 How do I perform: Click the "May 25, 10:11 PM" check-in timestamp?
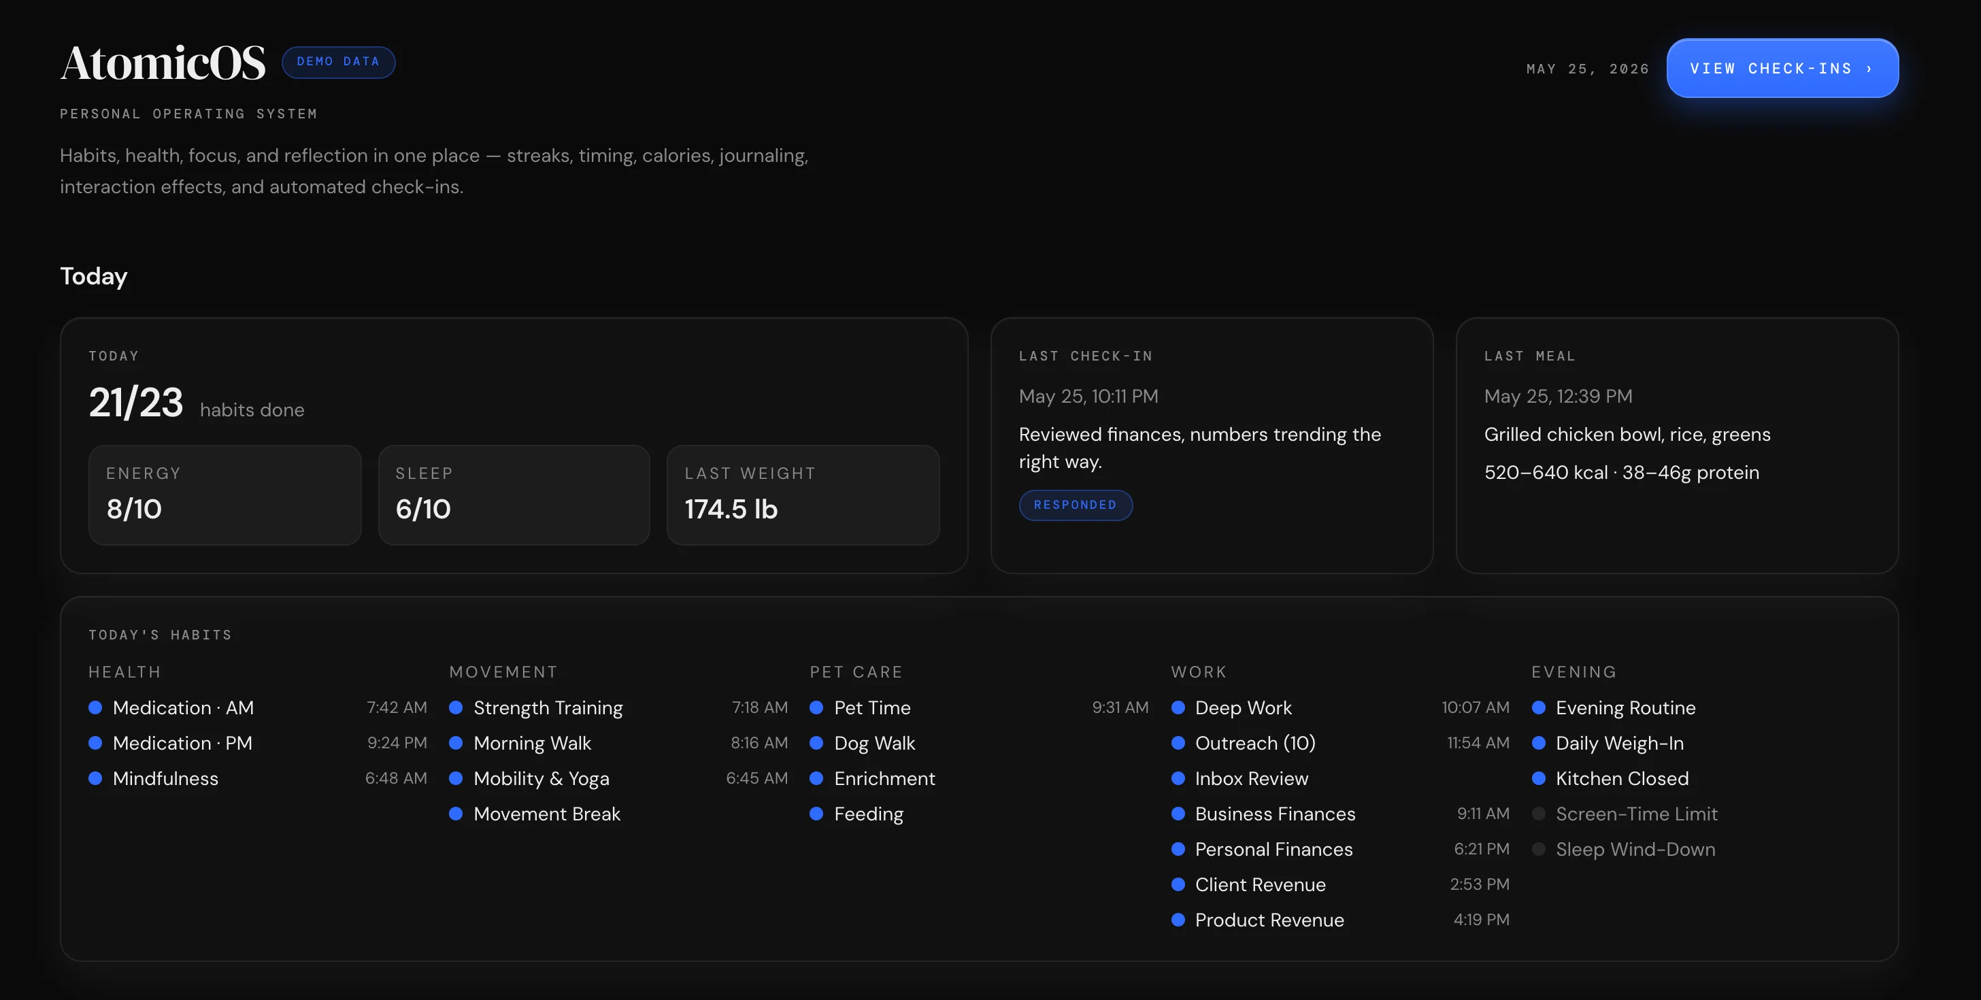[x=1088, y=396]
